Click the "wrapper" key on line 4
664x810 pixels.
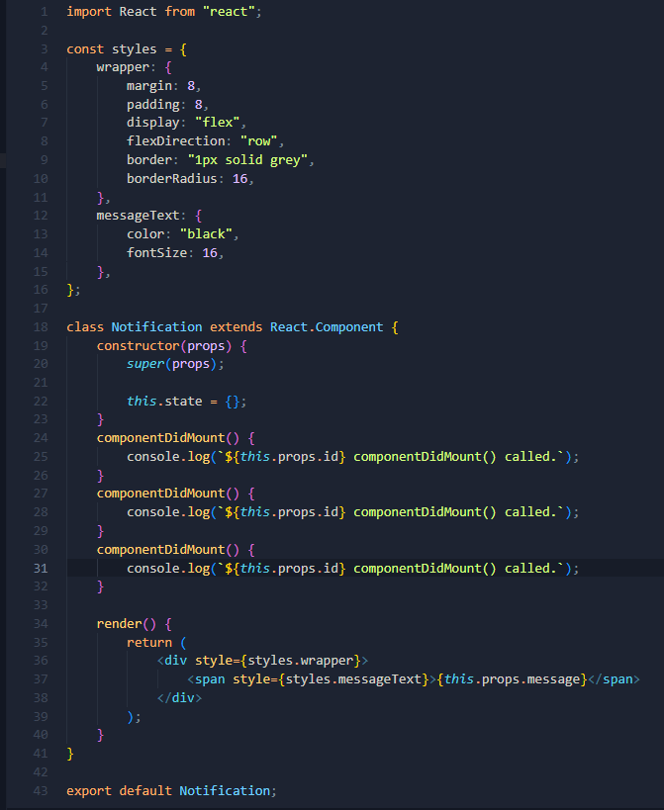coord(123,67)
